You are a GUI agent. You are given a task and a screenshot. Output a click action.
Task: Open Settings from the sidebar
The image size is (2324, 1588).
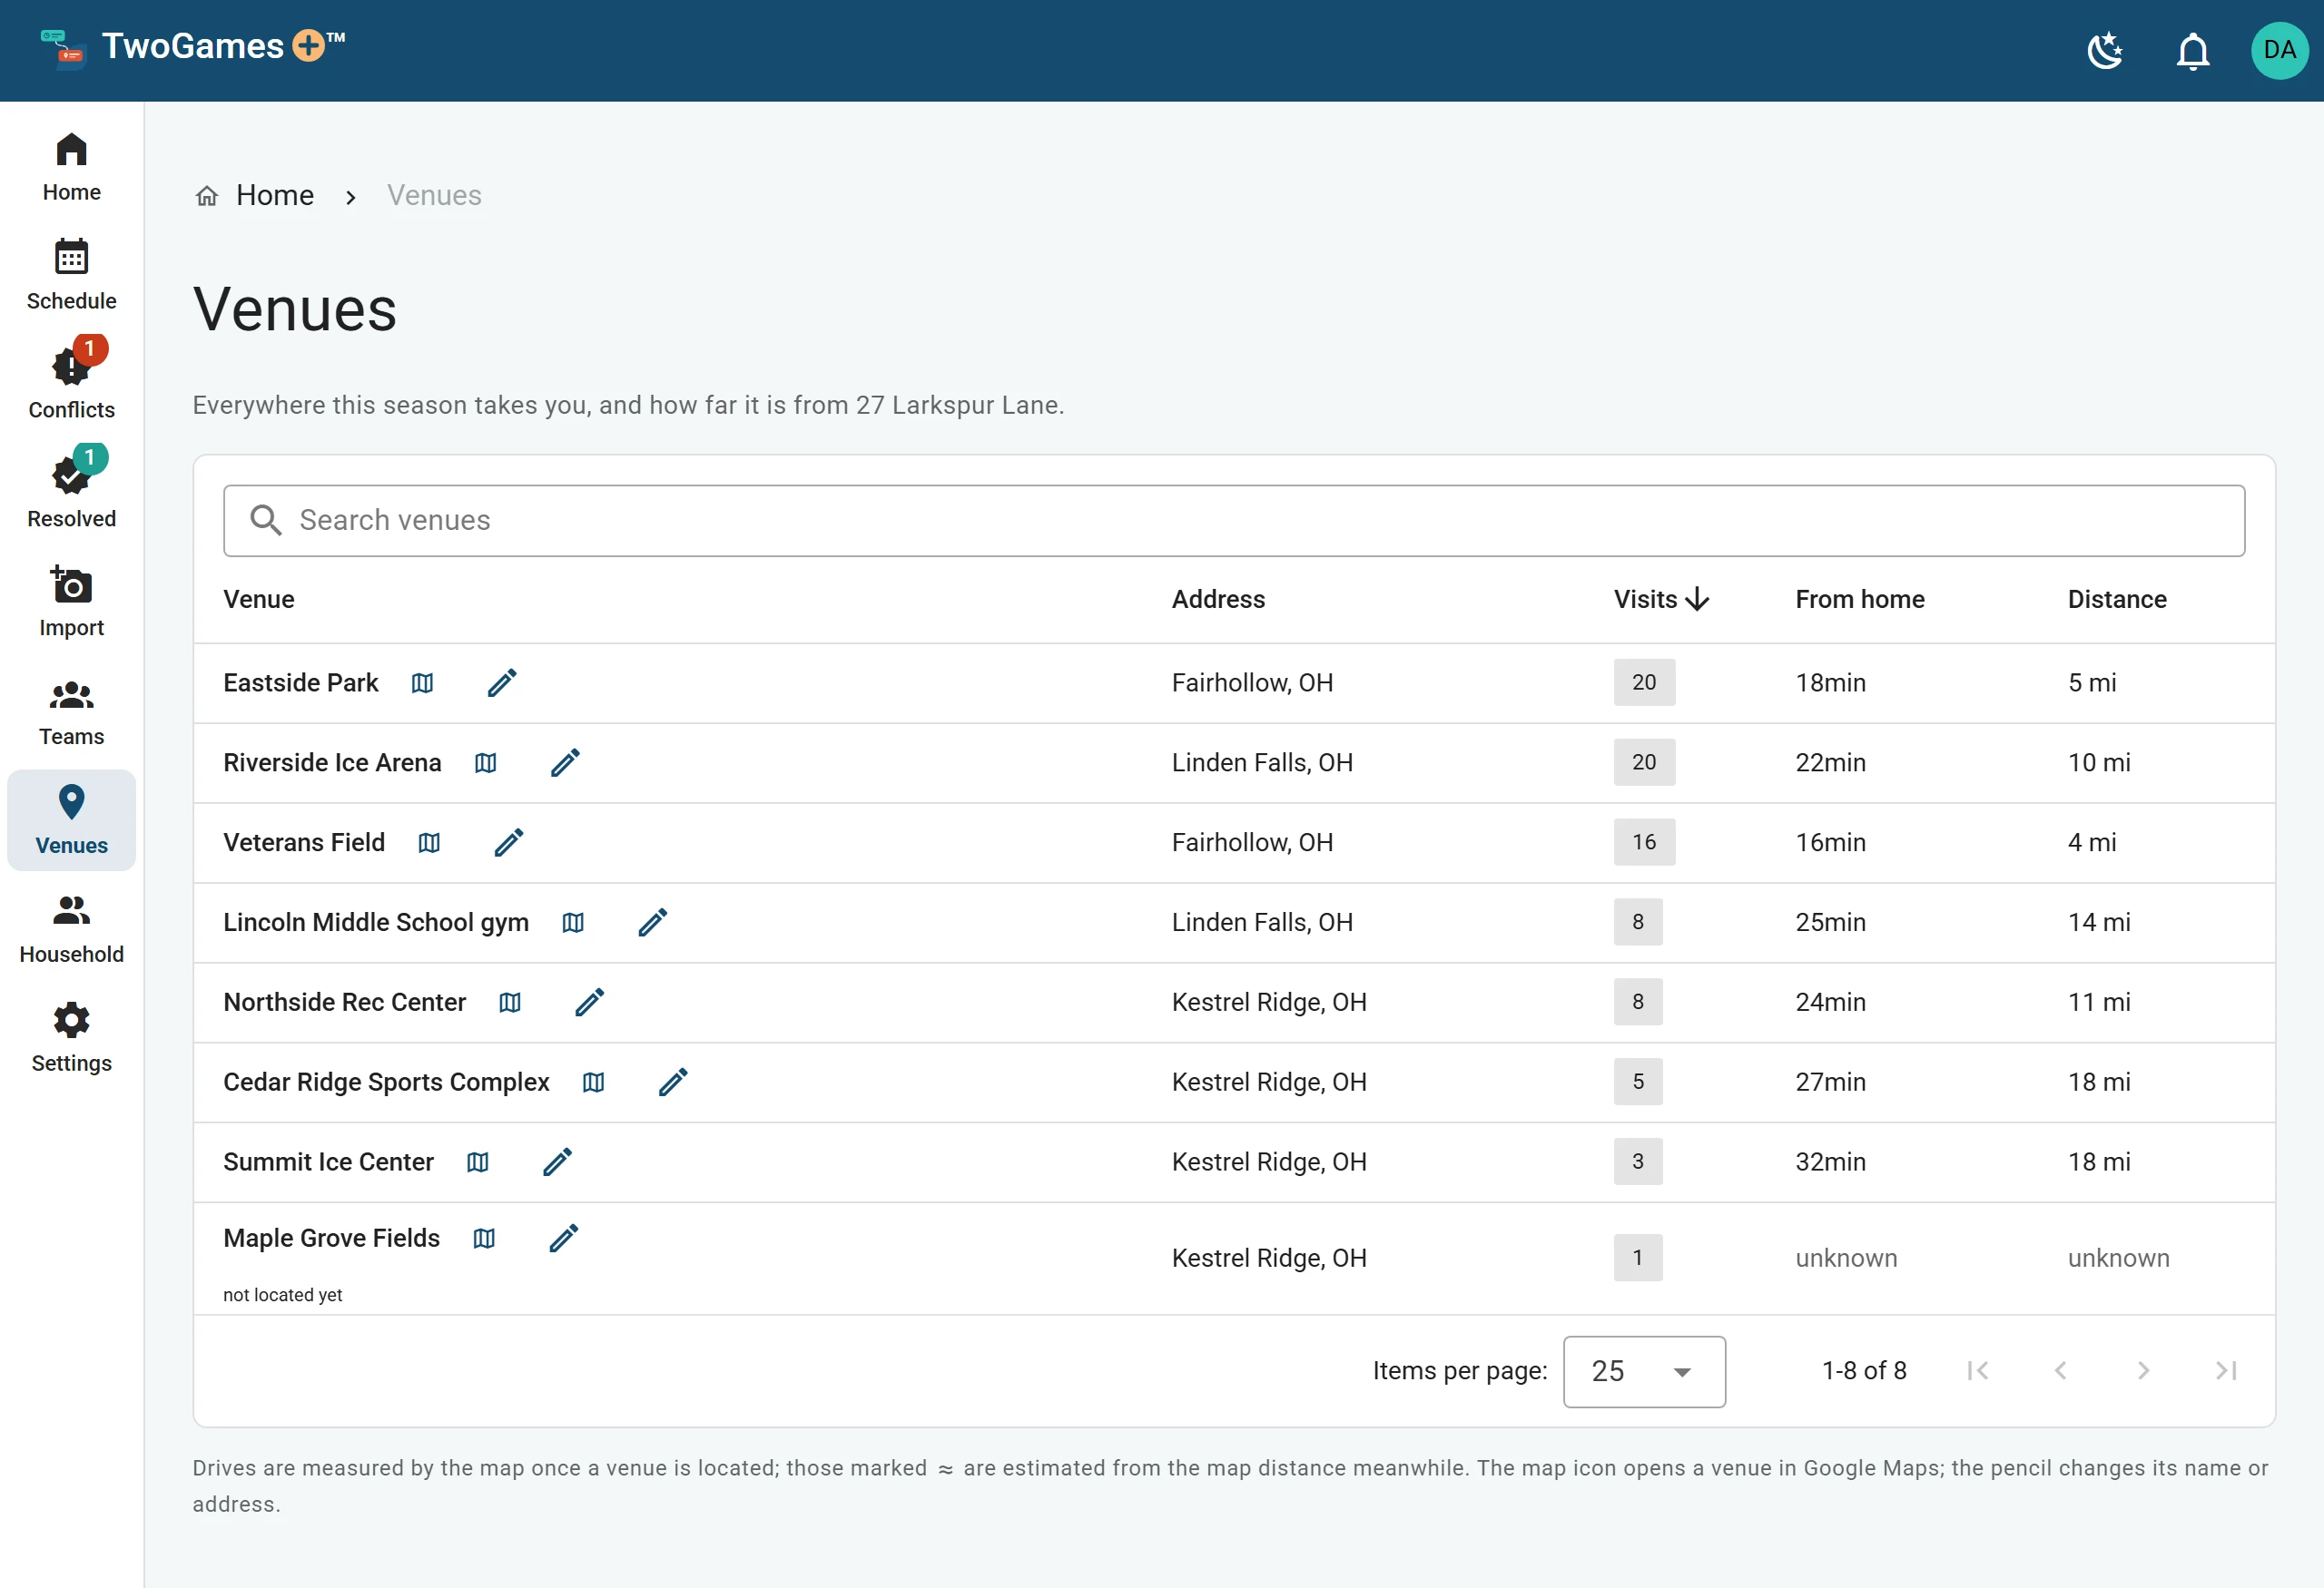[71, 1038]
